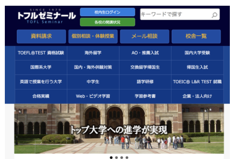This screenshot has width=236, height=159.
Task: Select the first carousel dot indicator
Action: pos(111,157)
